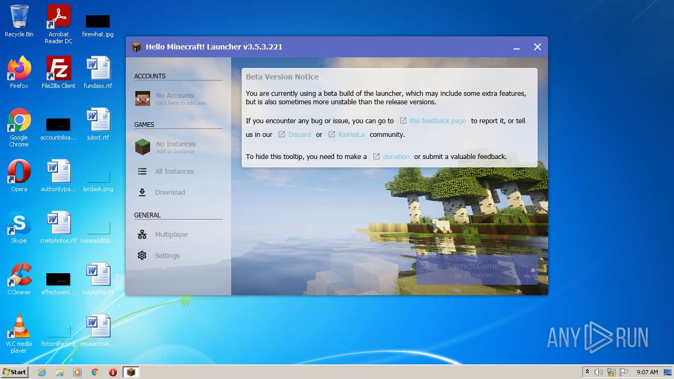
Task: Minimize the Hello Minecraft Launcher window
Action: coord(517,47)
